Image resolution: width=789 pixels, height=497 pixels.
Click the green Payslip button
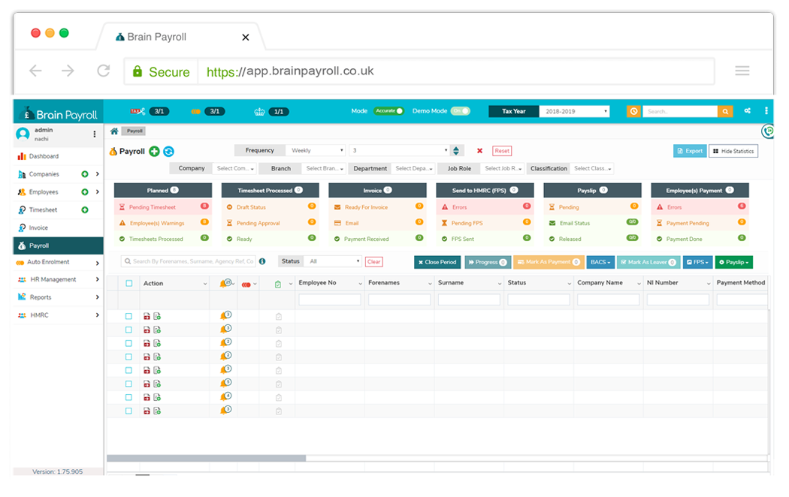[733, 262]
